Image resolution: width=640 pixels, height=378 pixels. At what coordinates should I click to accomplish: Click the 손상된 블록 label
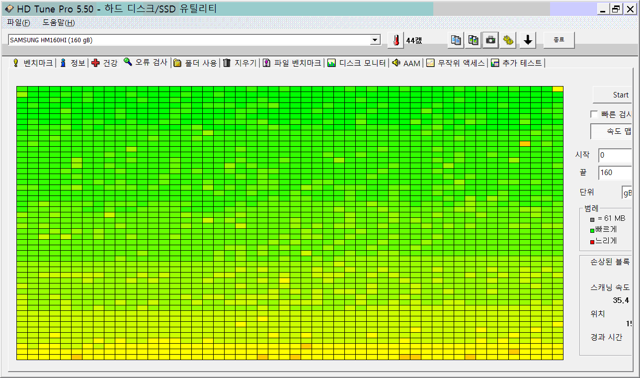point(610,262)
